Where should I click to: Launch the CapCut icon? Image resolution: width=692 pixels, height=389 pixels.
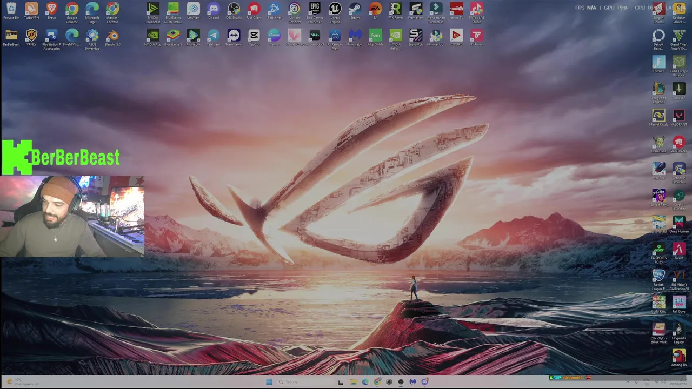[x=254, y=38]
